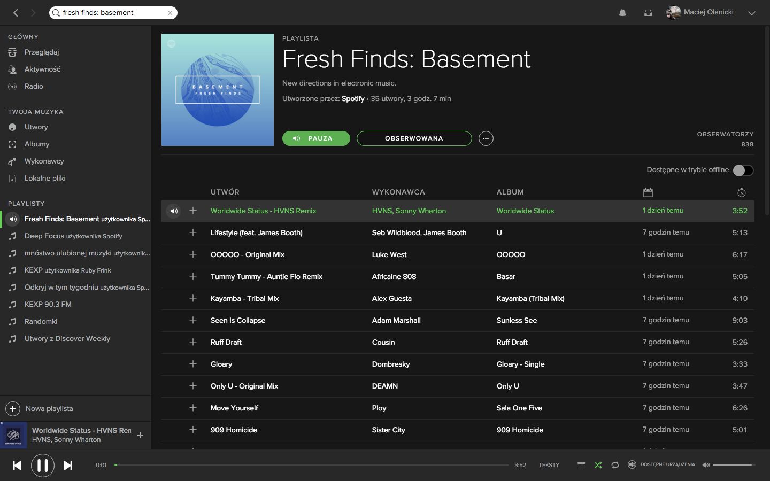Select the Deep Focus playlist
The image size is (770, 481).
[73, 236]
